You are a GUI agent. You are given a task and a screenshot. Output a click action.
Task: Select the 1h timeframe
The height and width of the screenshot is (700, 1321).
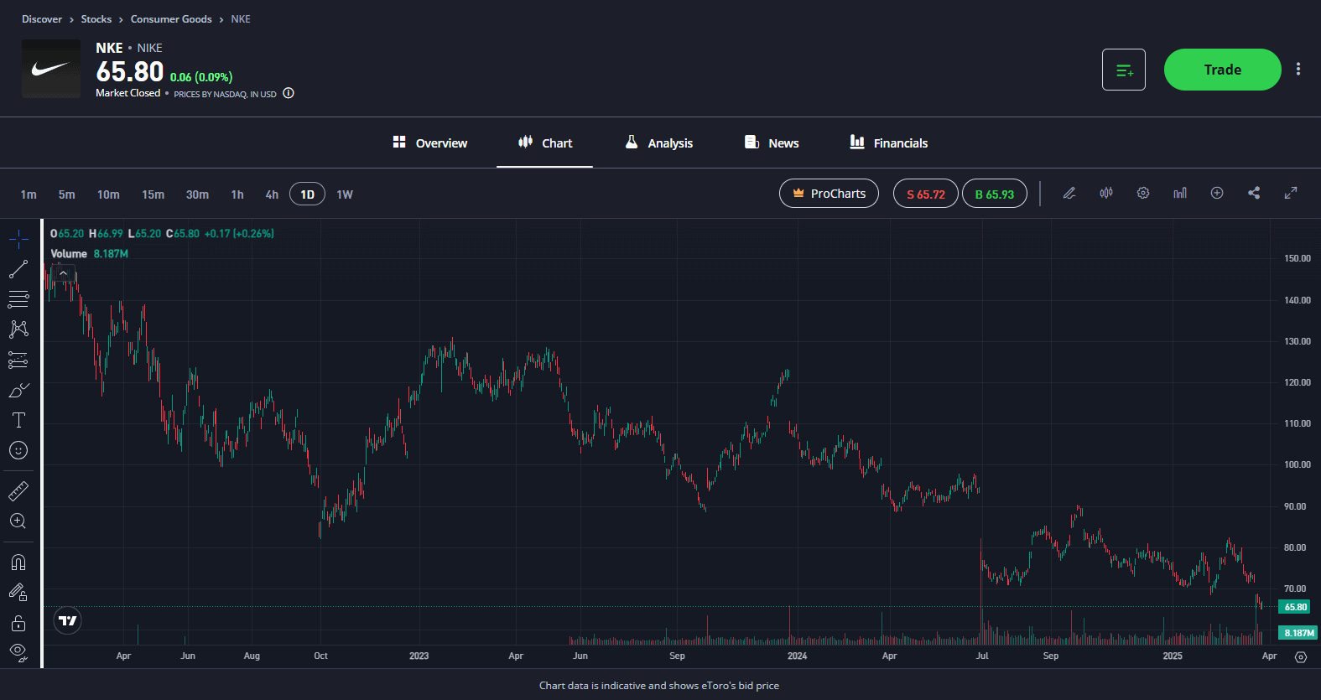coord(237,194)
